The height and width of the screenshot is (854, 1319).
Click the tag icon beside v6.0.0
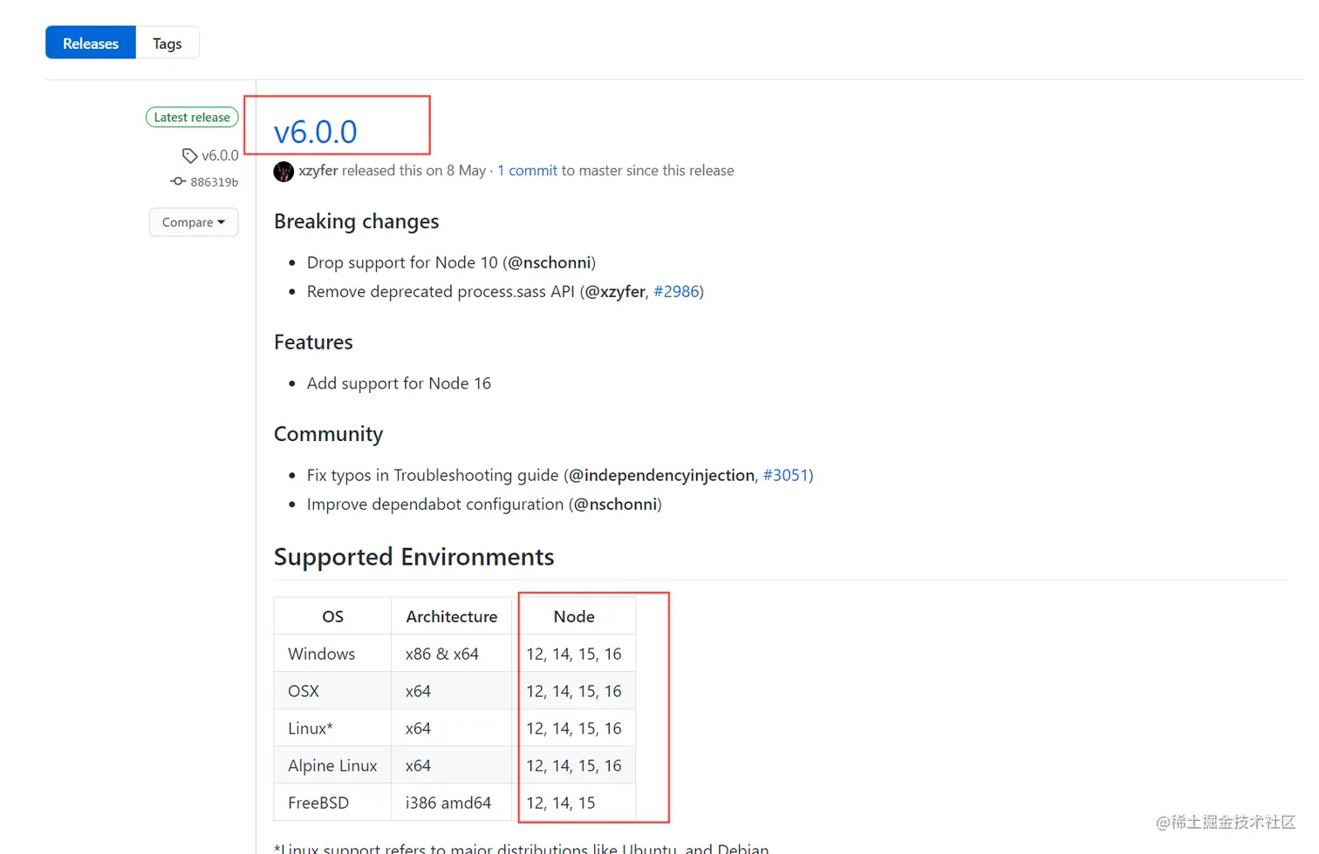tap(189, 156)
